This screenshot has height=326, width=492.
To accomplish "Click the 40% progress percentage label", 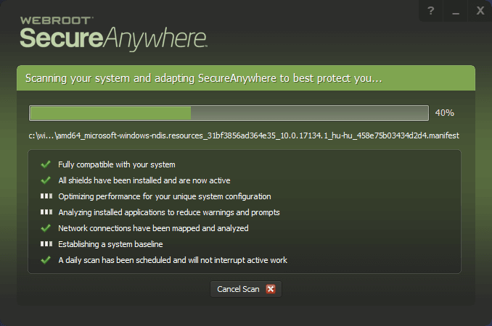I will pos(444,113).
